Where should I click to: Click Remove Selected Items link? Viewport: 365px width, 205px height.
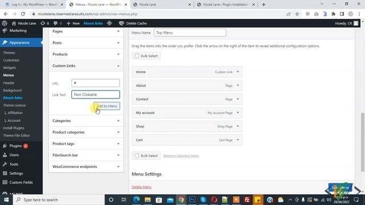181,155
